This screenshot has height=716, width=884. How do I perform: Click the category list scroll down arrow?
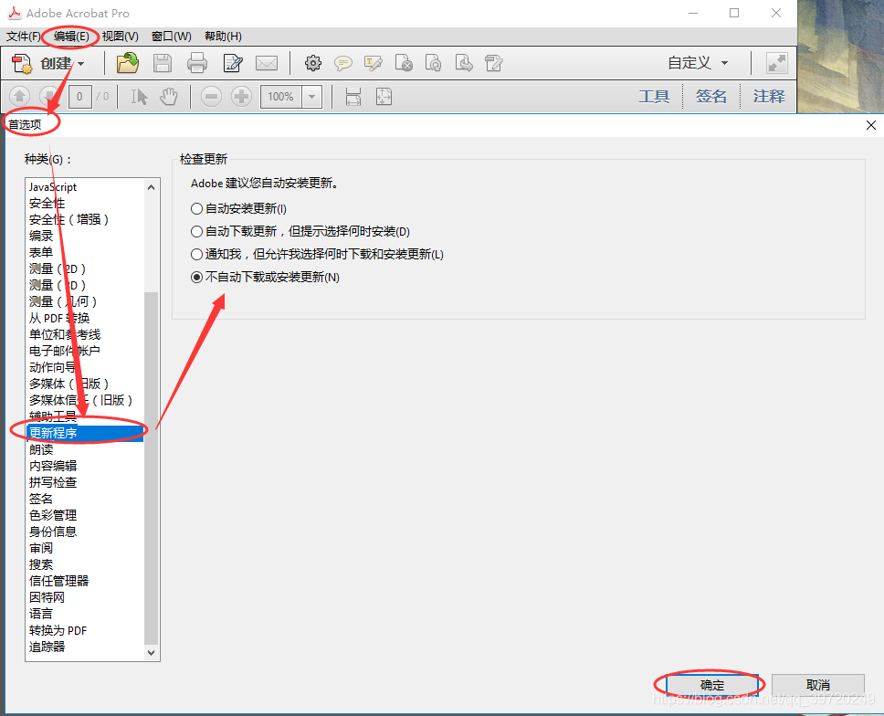pyautogui.click(x=151, y=652)
